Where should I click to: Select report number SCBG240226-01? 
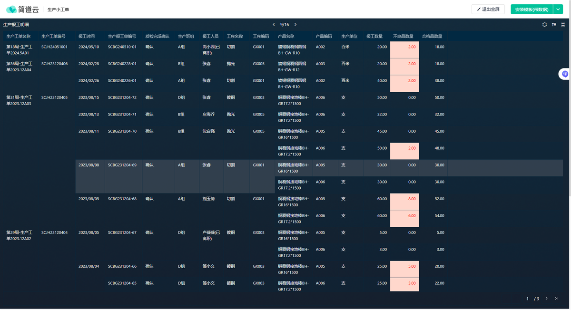click(x=122, y=80)
